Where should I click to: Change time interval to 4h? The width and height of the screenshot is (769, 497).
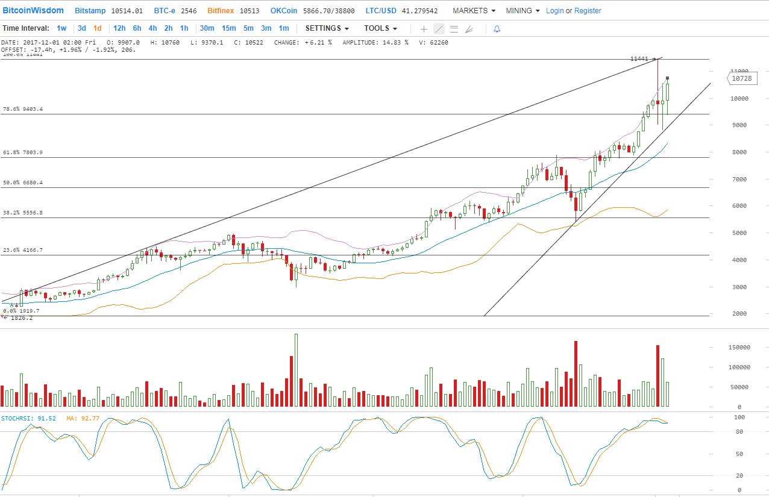152,28
